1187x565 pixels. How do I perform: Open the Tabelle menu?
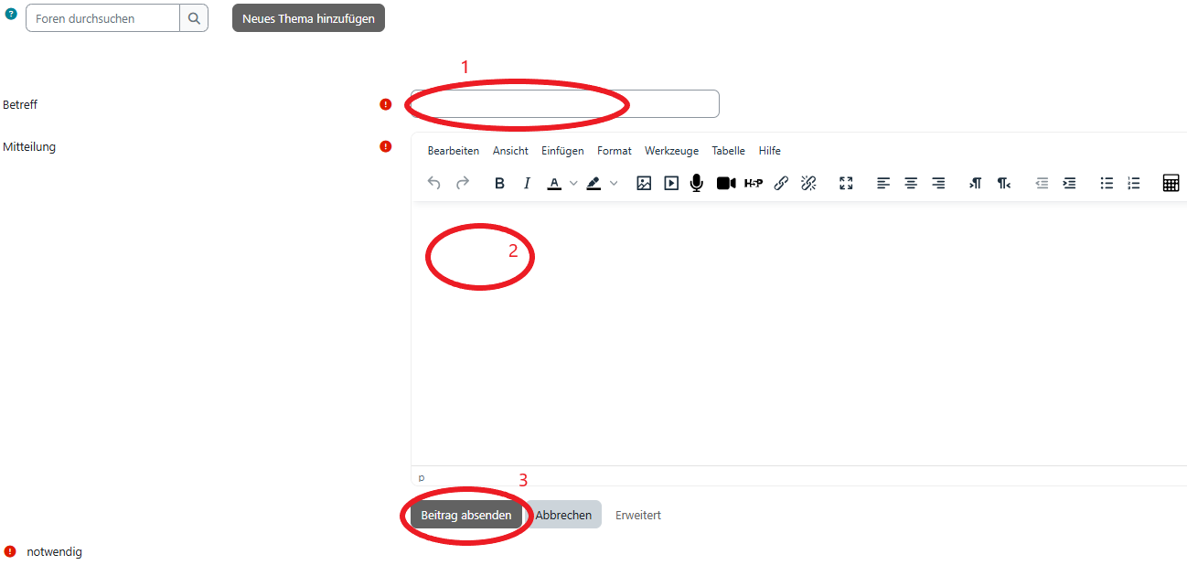pyautogui.click(x=728, y=151)
